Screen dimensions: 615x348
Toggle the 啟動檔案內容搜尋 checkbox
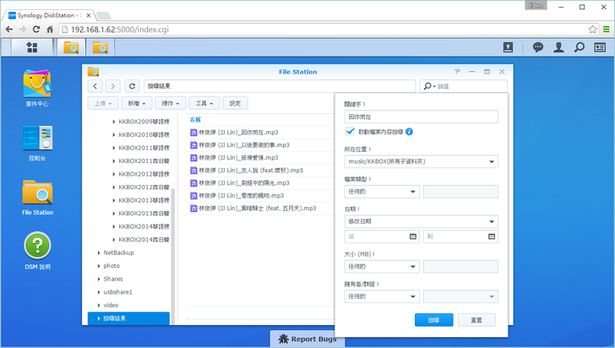click(351, 132)
